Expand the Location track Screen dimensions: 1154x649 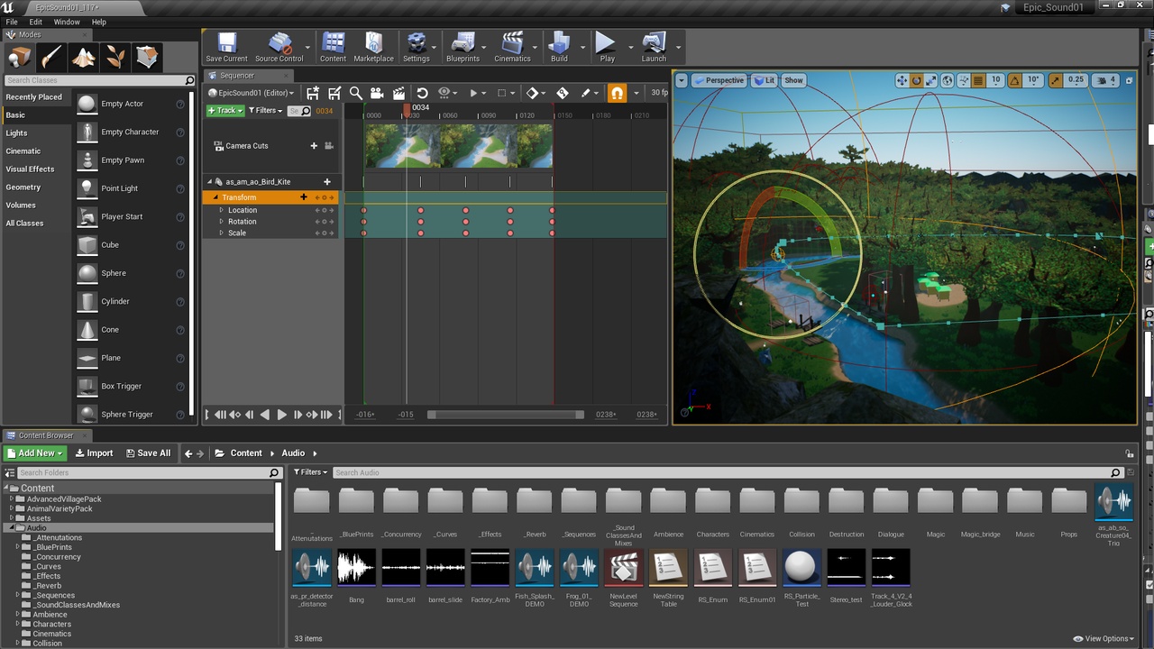tap(222, 210)
